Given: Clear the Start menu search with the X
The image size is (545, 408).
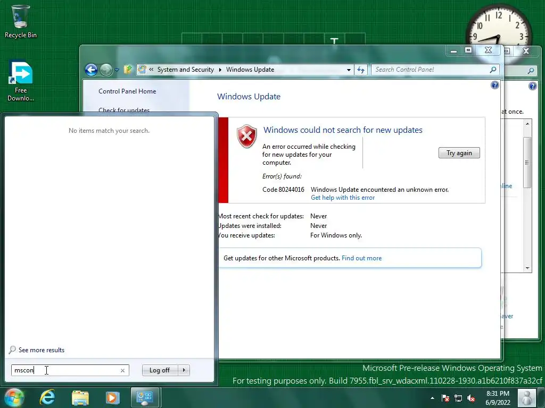Looking at the screenshot, I should [x=122, y=370].
